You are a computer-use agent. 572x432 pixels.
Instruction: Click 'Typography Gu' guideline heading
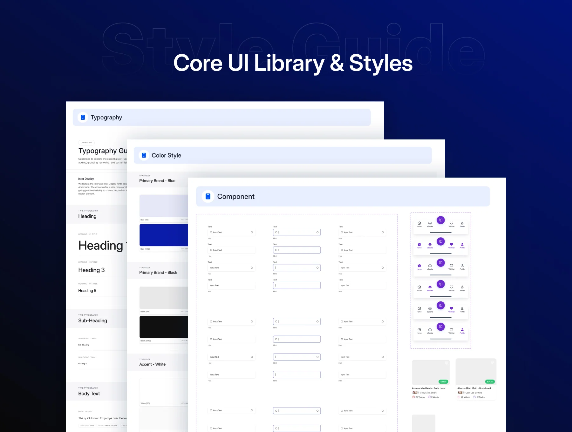tap(103, 151)
